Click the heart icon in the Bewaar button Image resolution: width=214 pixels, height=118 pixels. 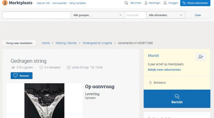[x=15, y=75]
